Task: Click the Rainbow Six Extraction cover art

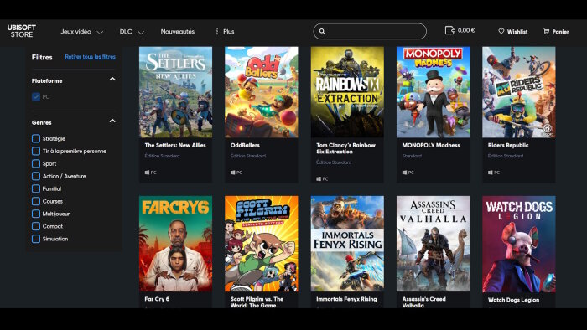Action: [x=347, y=92]
